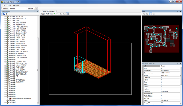This screenshot has width=183, height=106.
Task: Click the Flags value 10100000b
Action: coord(170,101)
